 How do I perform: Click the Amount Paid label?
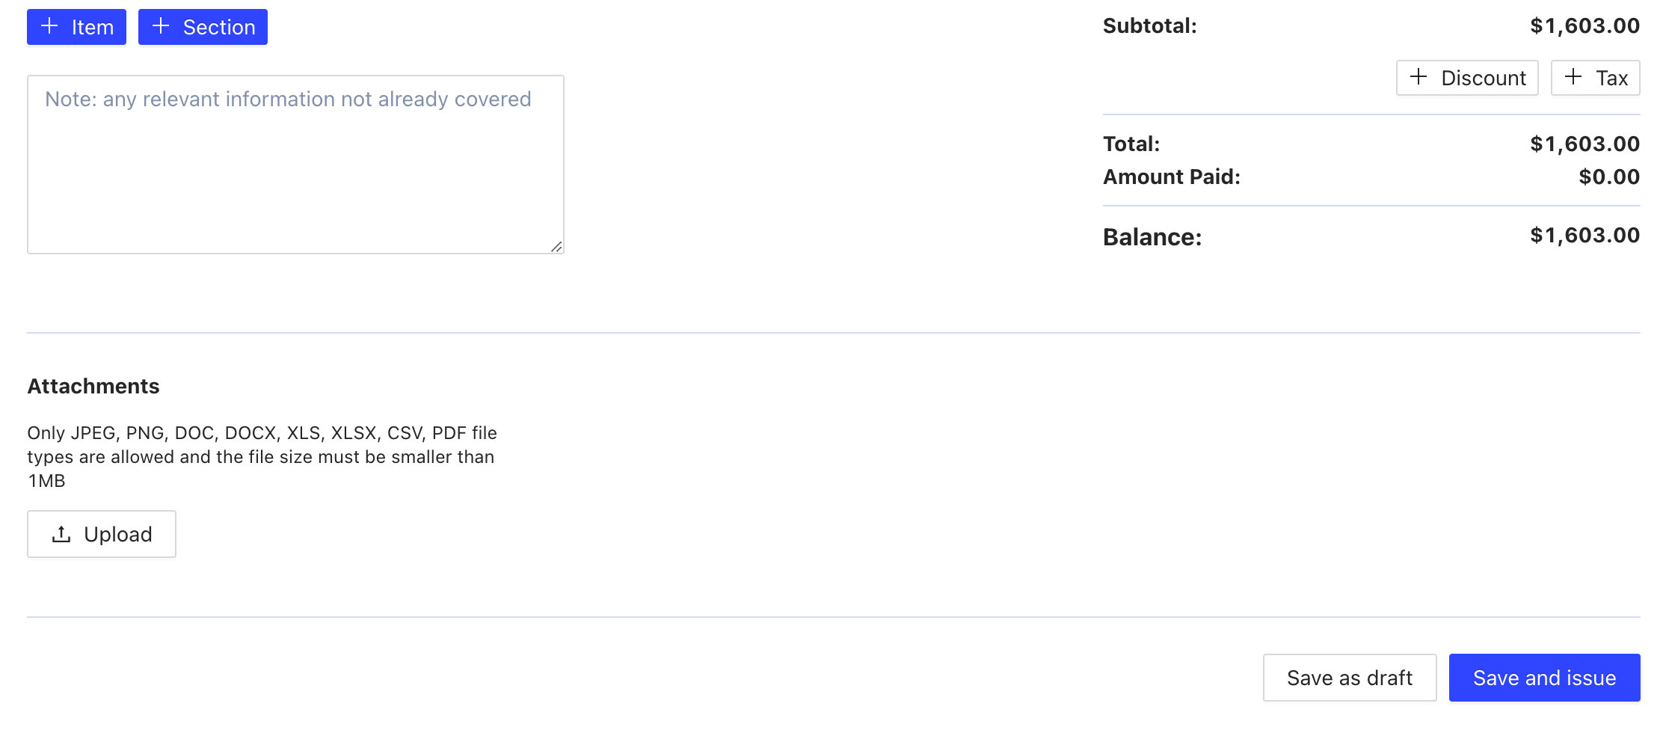(1172, 177)
